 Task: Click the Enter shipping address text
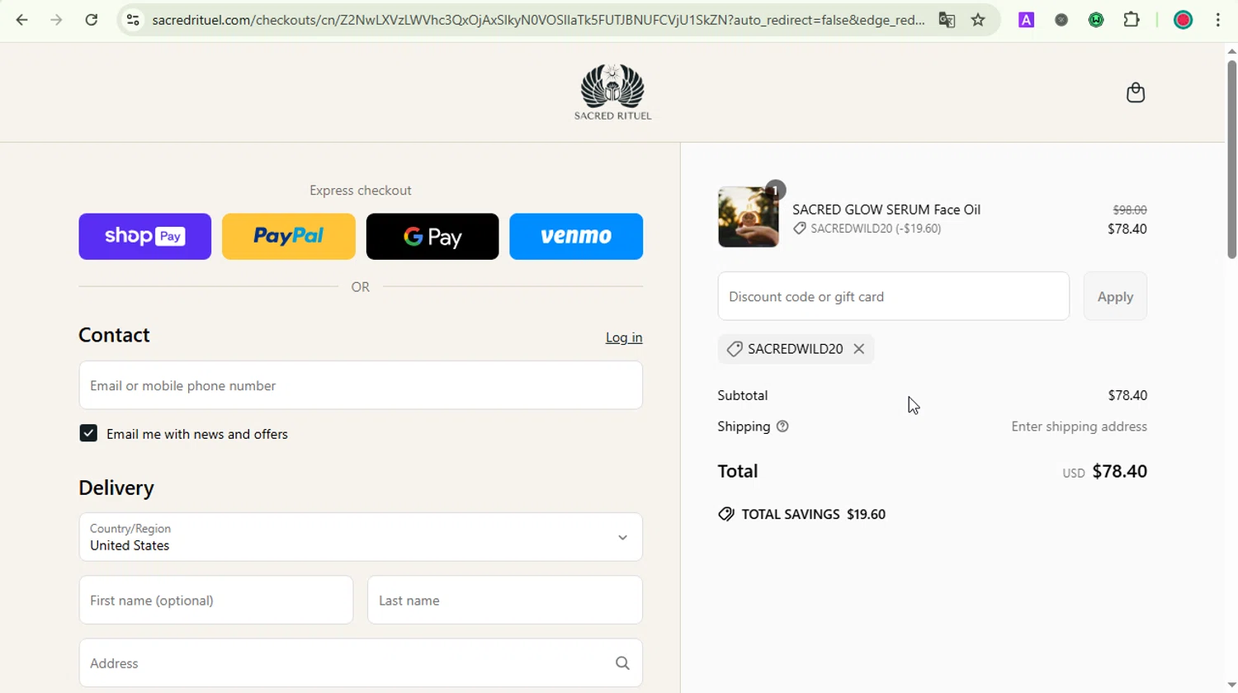1079,427
